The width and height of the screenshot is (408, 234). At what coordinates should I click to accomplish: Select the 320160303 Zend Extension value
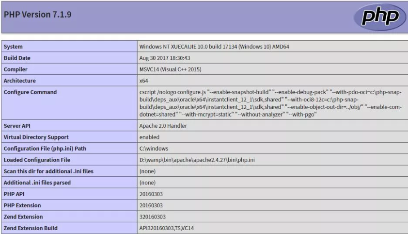click(153, 217)
